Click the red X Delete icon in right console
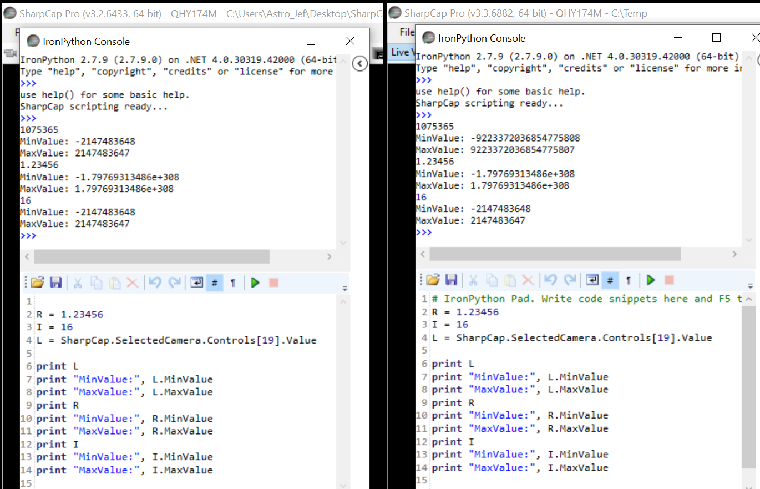Image resolution: width=760 pixels, height=489 pixels. pyautogui.click(x=528, y=280)
